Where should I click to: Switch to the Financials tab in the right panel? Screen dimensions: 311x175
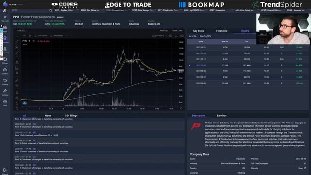pyautogui.click(x=222, y=31)
